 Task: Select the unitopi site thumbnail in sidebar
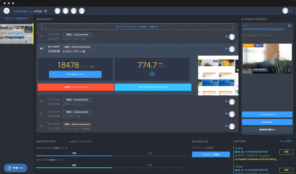(17, 33)
